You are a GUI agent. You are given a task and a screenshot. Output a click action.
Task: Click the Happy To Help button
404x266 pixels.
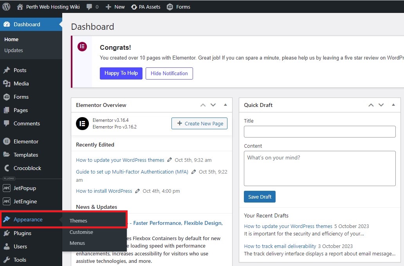click(x=121, y=73)
